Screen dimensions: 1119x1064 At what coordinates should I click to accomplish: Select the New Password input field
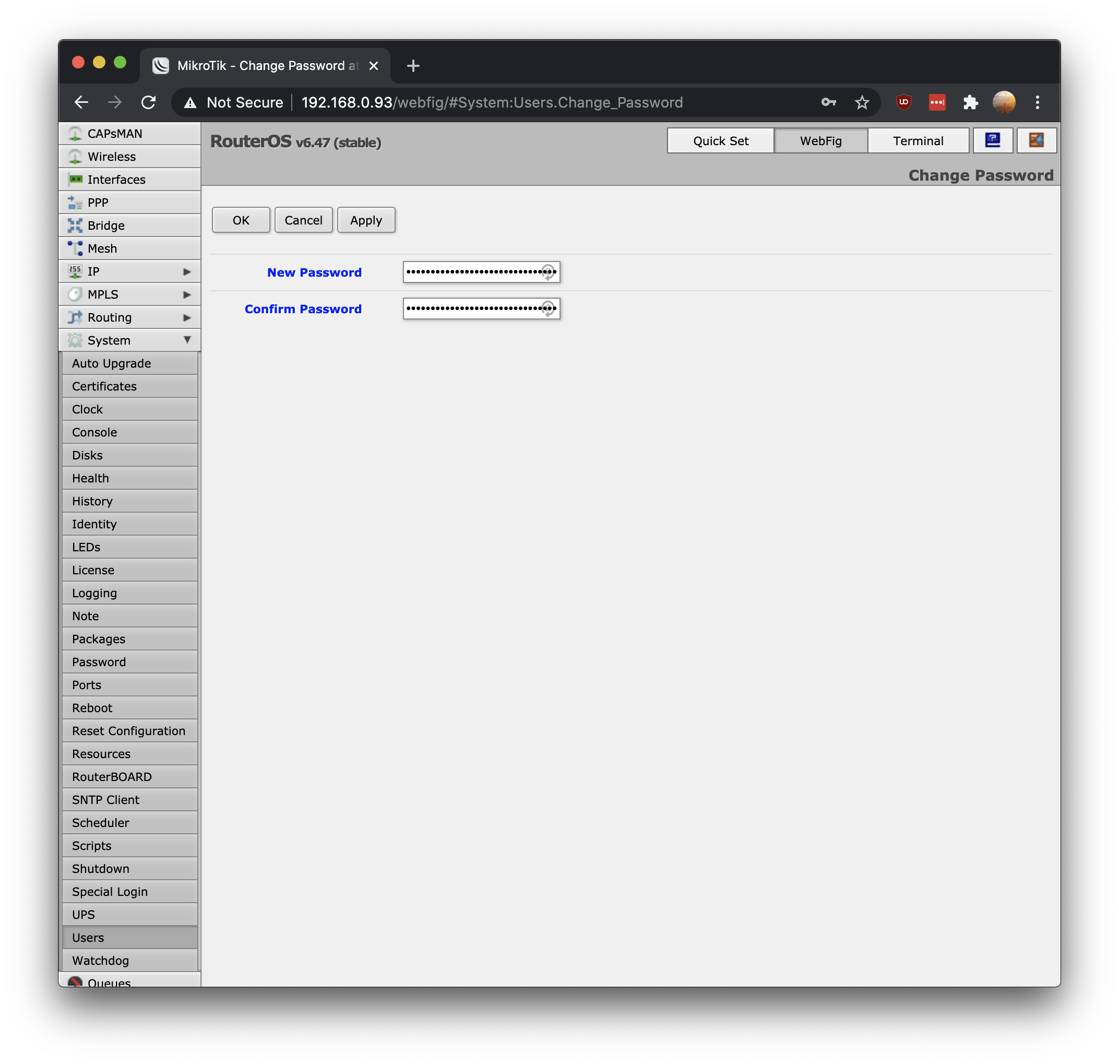pos(481,271)
